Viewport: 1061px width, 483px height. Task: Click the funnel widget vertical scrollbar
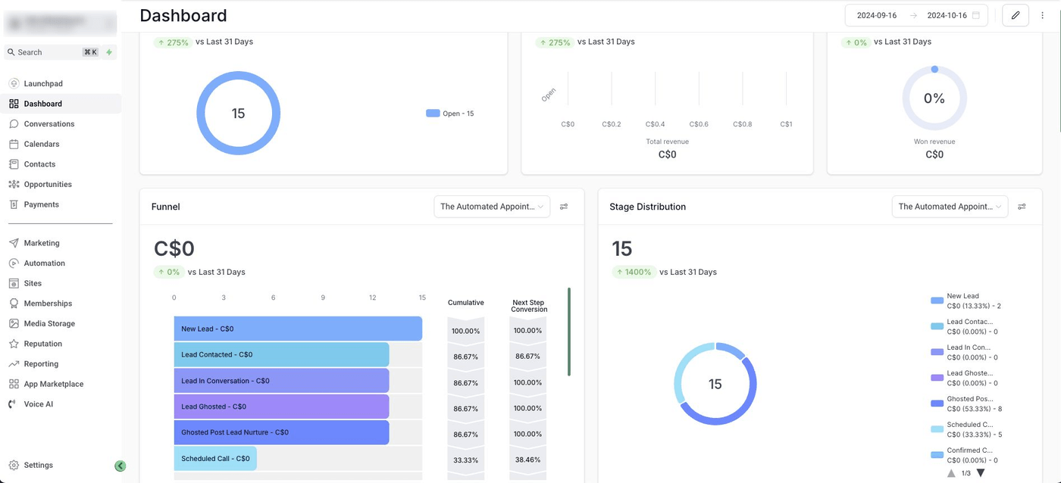tap(569, 332)
